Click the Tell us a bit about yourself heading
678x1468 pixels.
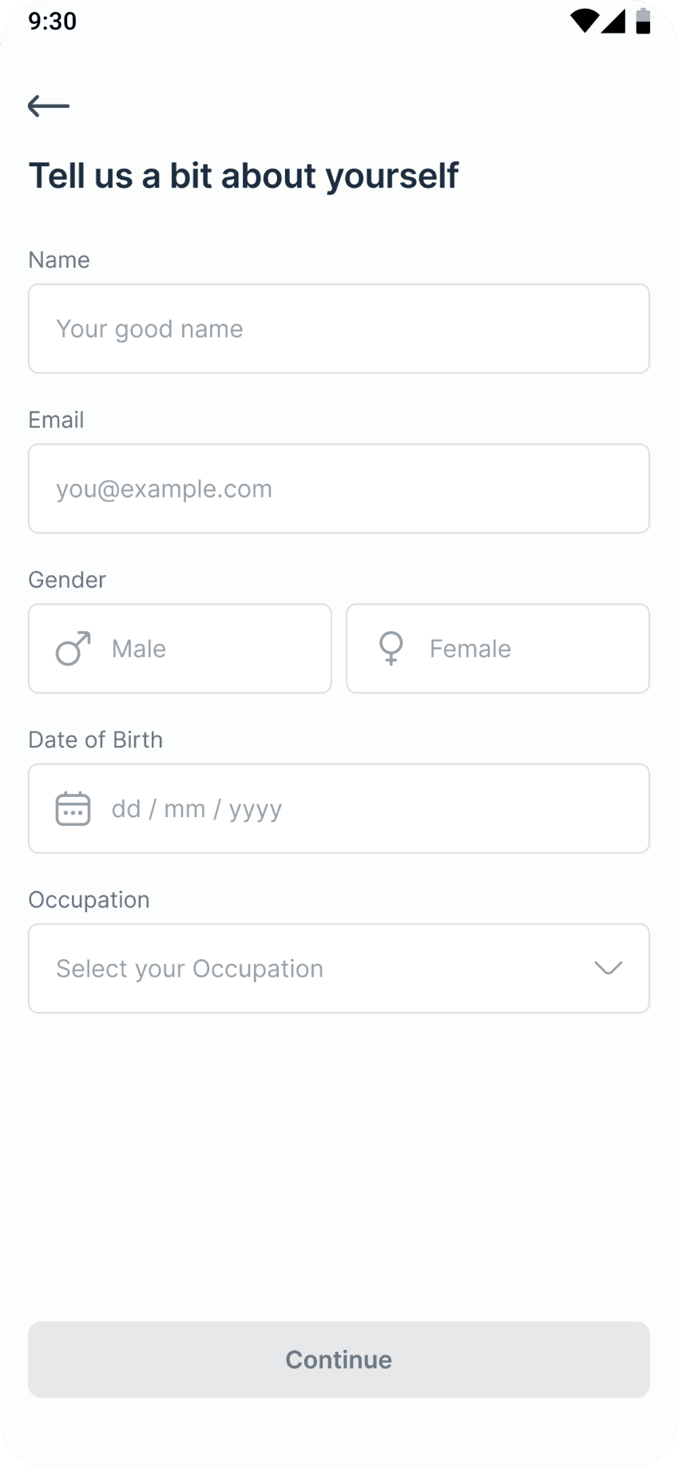point(244,177)
